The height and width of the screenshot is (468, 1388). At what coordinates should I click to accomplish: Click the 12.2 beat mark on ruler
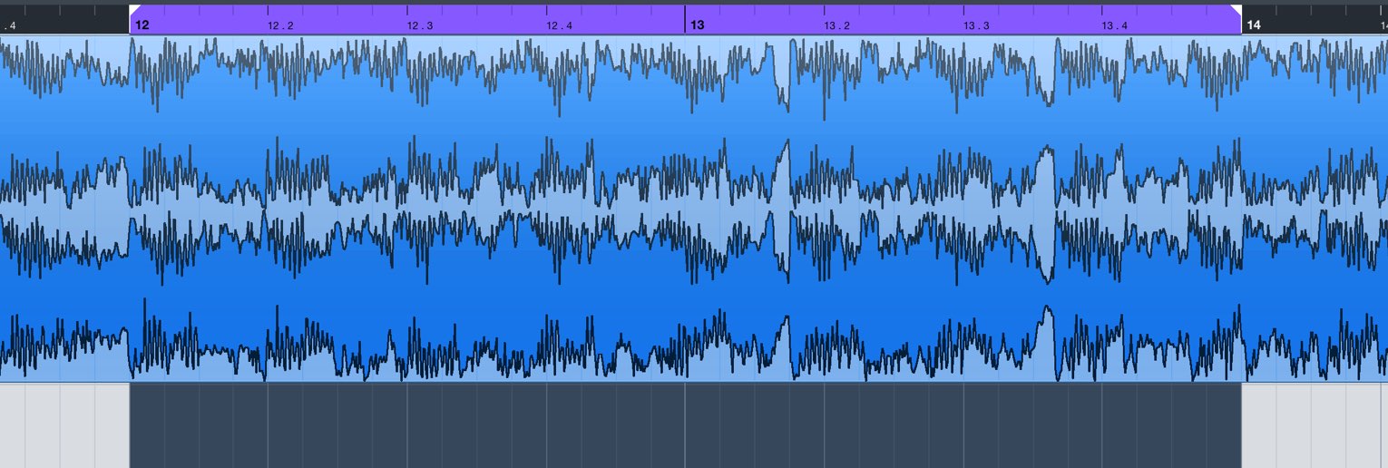click(280, 26)
